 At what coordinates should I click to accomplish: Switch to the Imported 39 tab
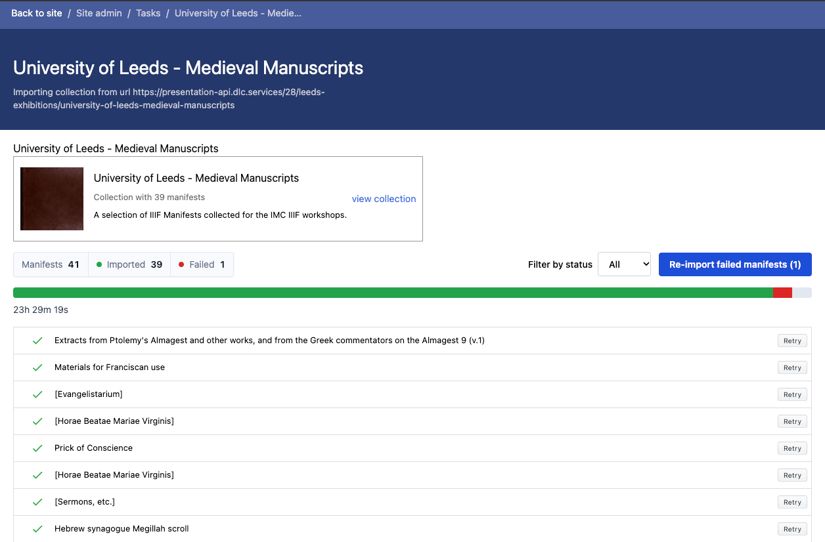click(129, 264)
